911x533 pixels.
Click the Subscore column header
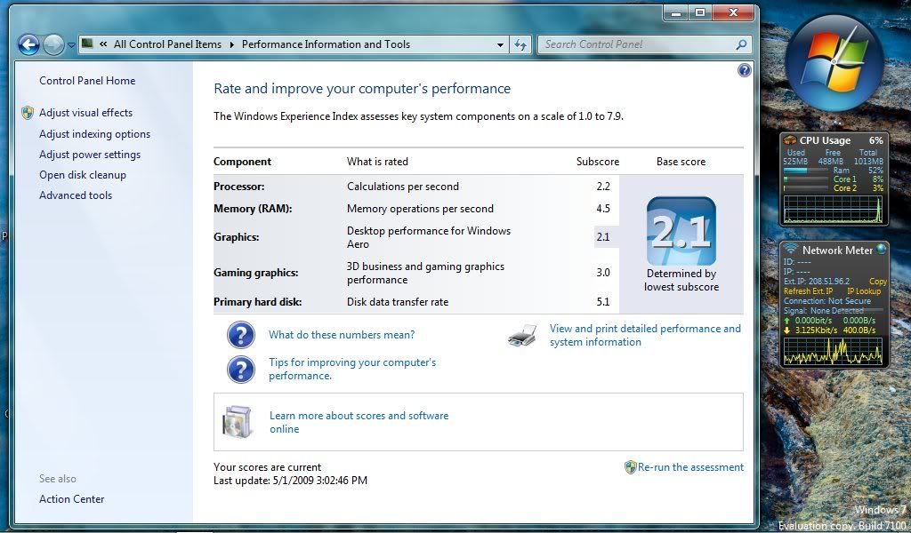tap(597, 162)
